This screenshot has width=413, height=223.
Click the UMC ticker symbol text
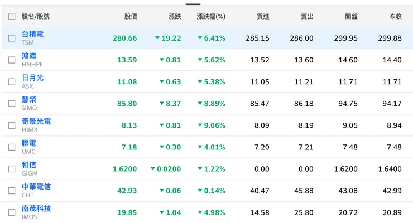28,152
